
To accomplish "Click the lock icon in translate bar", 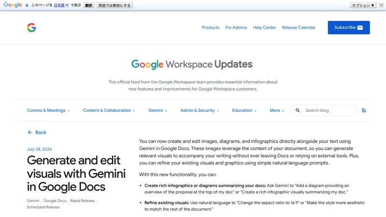I will tap(27, 5).
